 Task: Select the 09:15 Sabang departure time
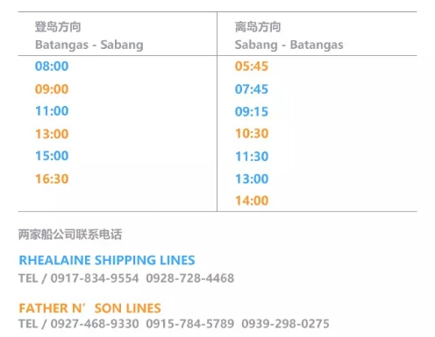click(252, 111)
